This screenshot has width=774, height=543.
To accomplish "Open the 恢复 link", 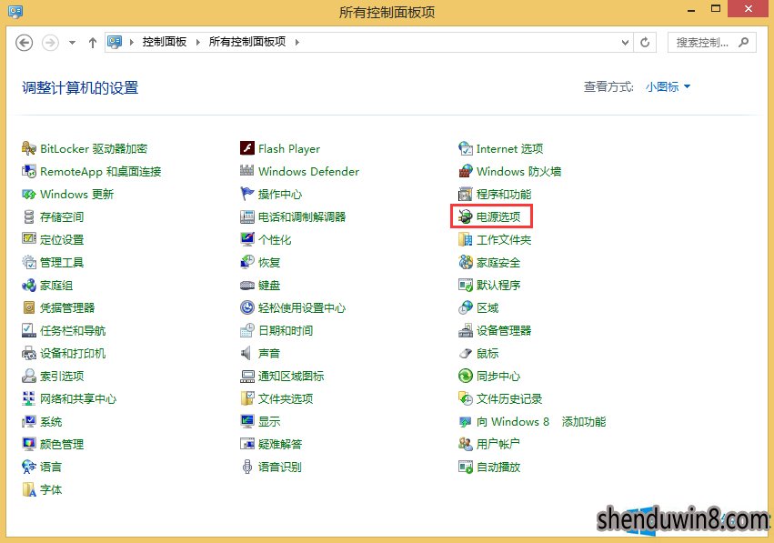I will click(x=269, y=263).
